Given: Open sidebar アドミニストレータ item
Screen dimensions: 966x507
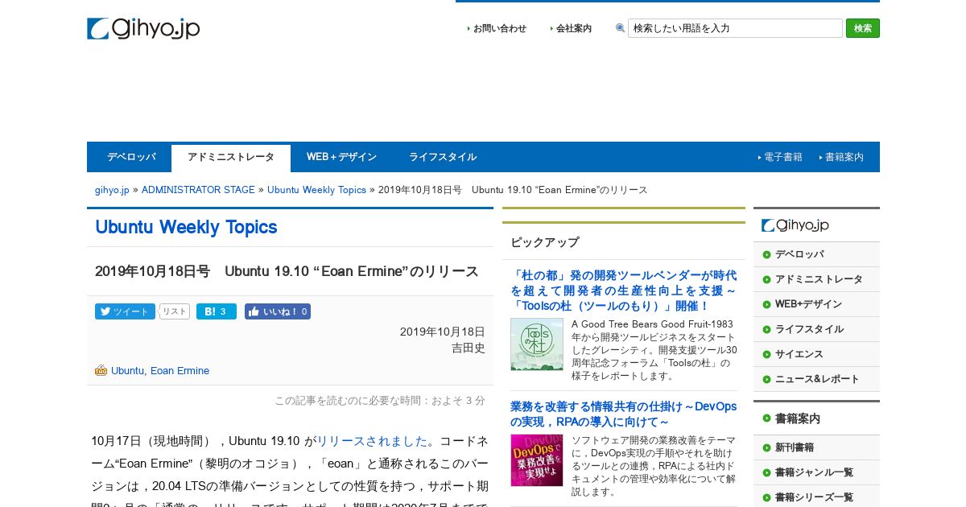Looking at the screenshot, I should (x=816, y=279).
